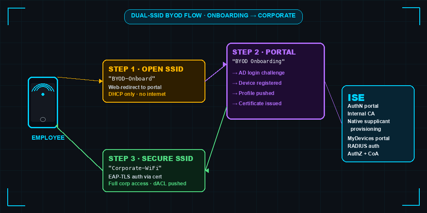Click the AD login challenge item
The width and height of the screenshot is (427, 213).
[258, 73]
